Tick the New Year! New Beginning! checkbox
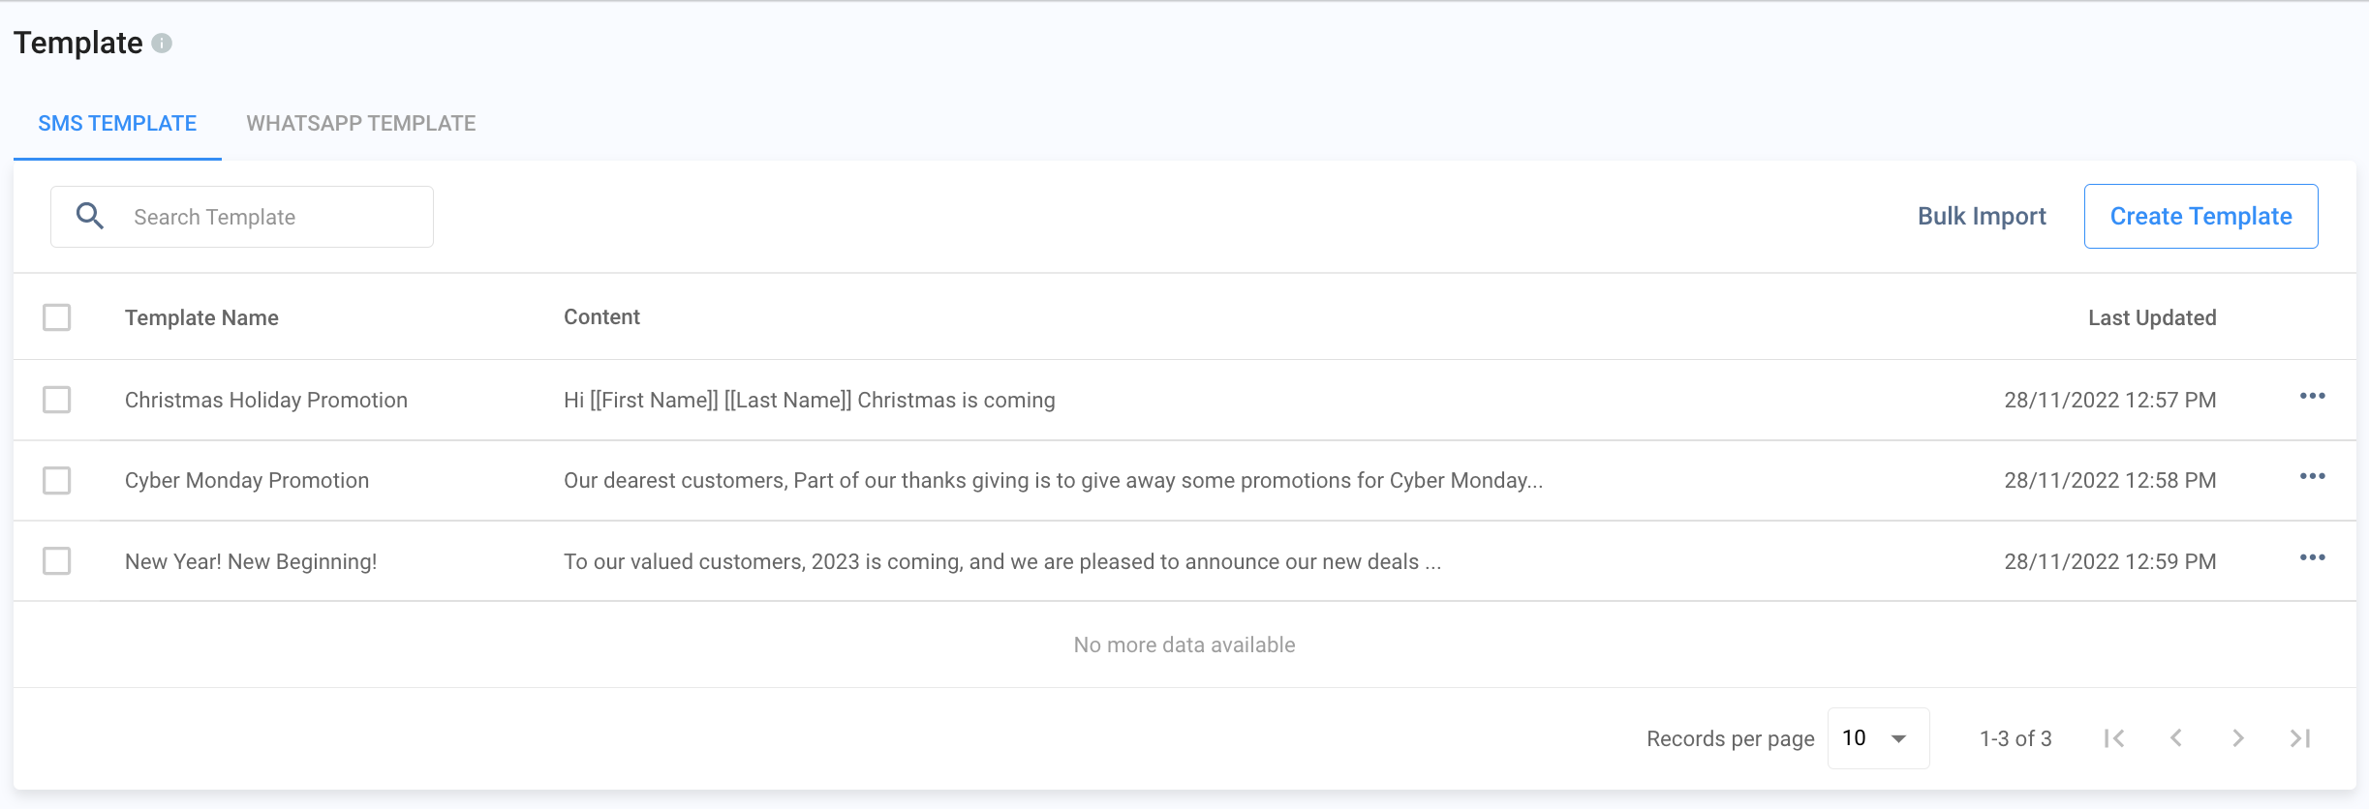The image size is (2369, 809). [x=57, y=561]
